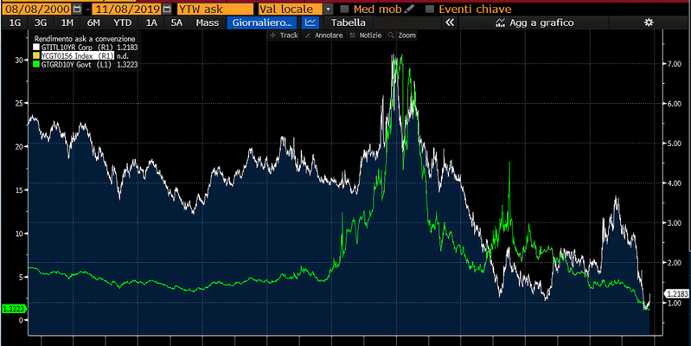691x346 pixels.
Task: Click the 7.00 right axis label
Action: tap(675, 64)
